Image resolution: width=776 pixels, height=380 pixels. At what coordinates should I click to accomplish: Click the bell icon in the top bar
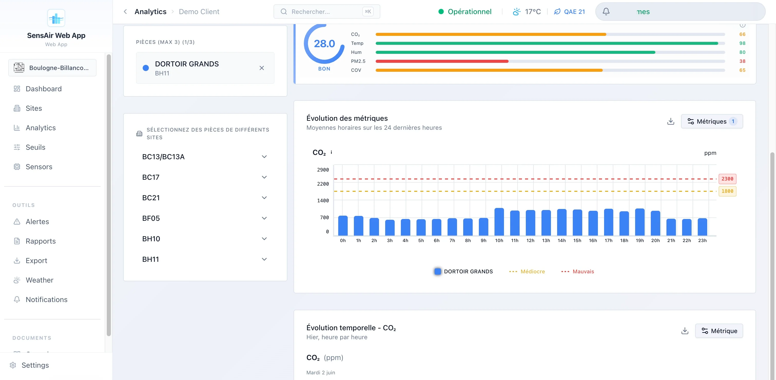[x=606, y=12]
